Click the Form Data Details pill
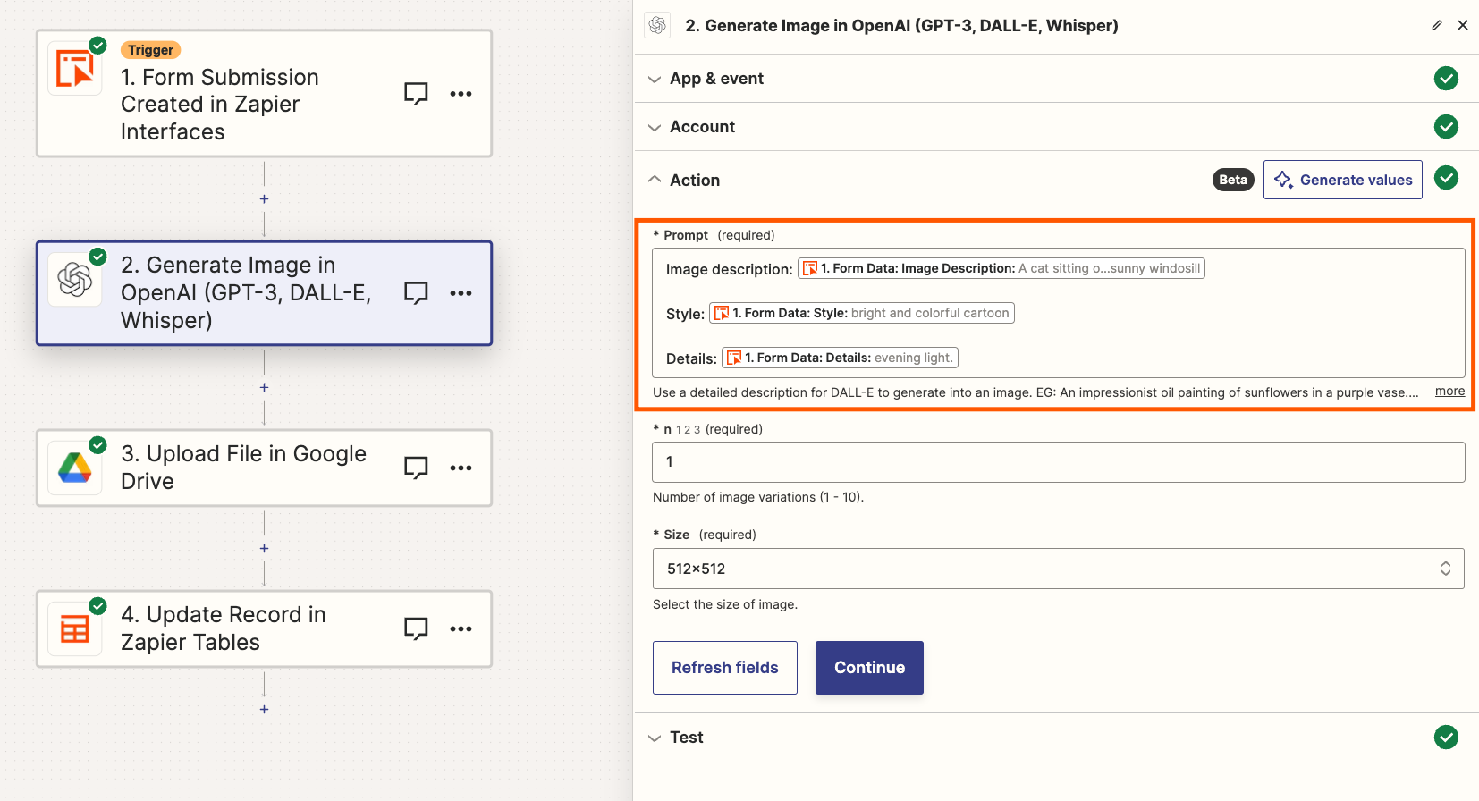The image size is (1479, 801). click(840, 358)
